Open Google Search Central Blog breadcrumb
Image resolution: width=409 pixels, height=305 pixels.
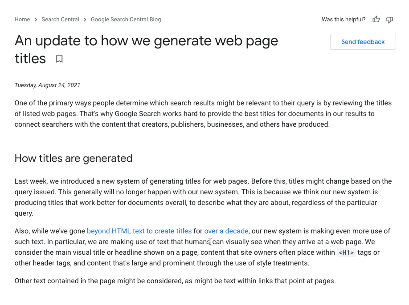[126, 20]
